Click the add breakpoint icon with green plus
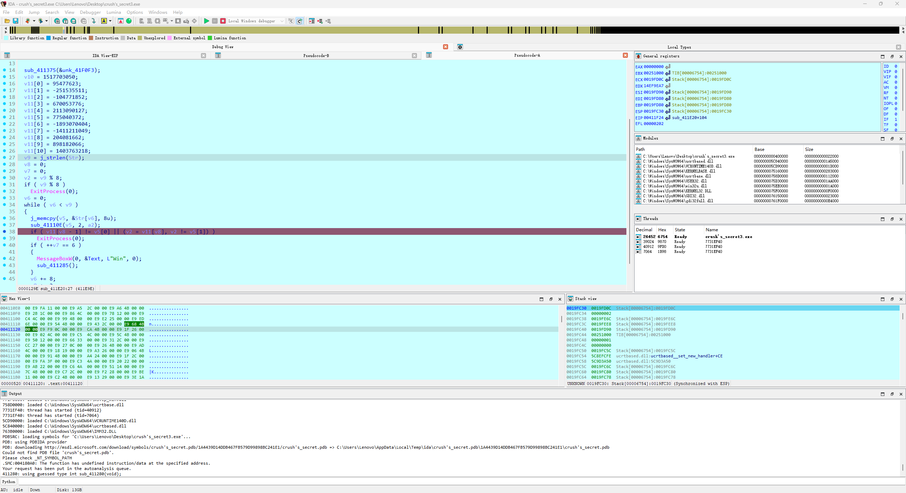The image size is (906, 493). point(320,21)
